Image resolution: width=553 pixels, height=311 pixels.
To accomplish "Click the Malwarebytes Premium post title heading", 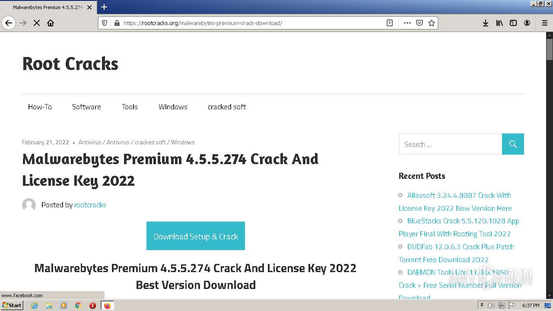I will coord(170,169).
